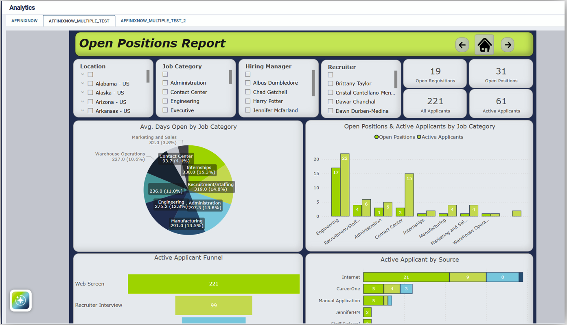567x325 pixels.
Task: Click the Active Applicants summary card
Action: (x=501, y=104)
